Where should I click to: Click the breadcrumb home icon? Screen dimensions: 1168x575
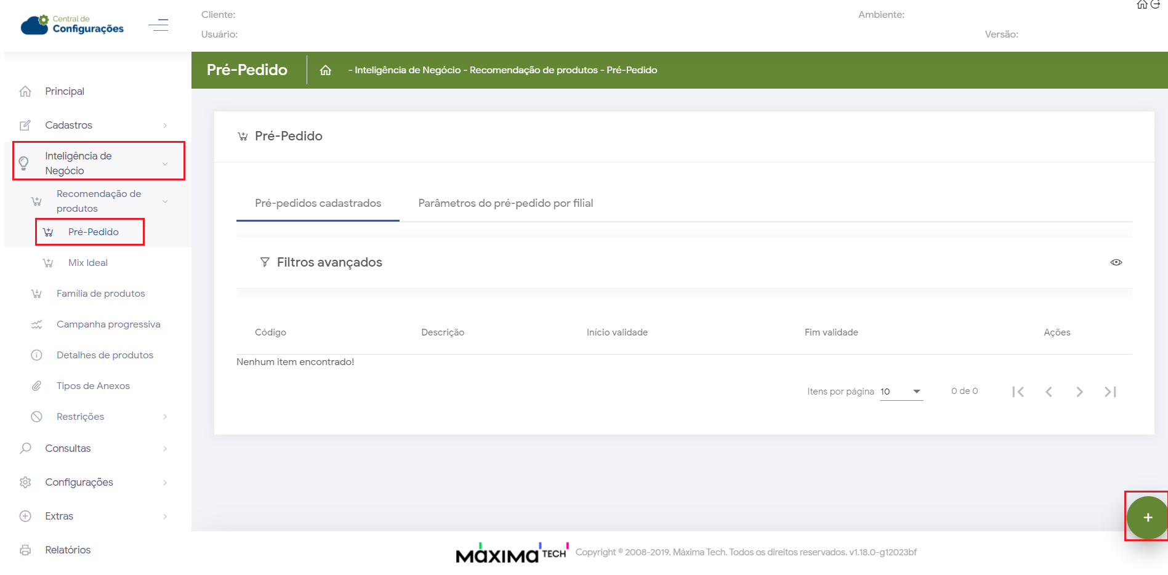click(x=326, y=70)
